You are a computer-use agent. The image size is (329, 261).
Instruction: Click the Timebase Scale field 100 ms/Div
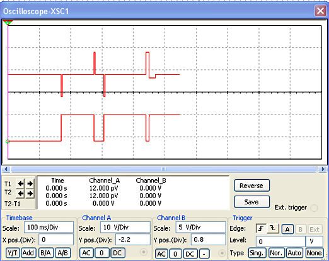coord(49,227)
